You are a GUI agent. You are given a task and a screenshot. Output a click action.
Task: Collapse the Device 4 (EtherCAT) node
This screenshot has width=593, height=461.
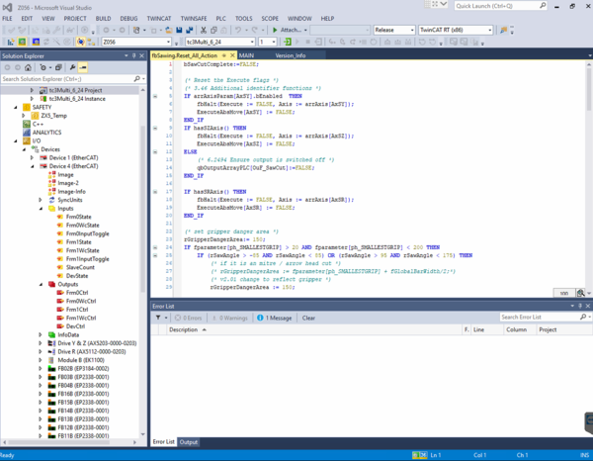click(33, 166)
